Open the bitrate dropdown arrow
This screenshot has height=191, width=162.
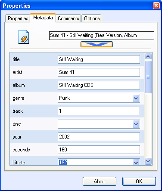tap(136, 162)
